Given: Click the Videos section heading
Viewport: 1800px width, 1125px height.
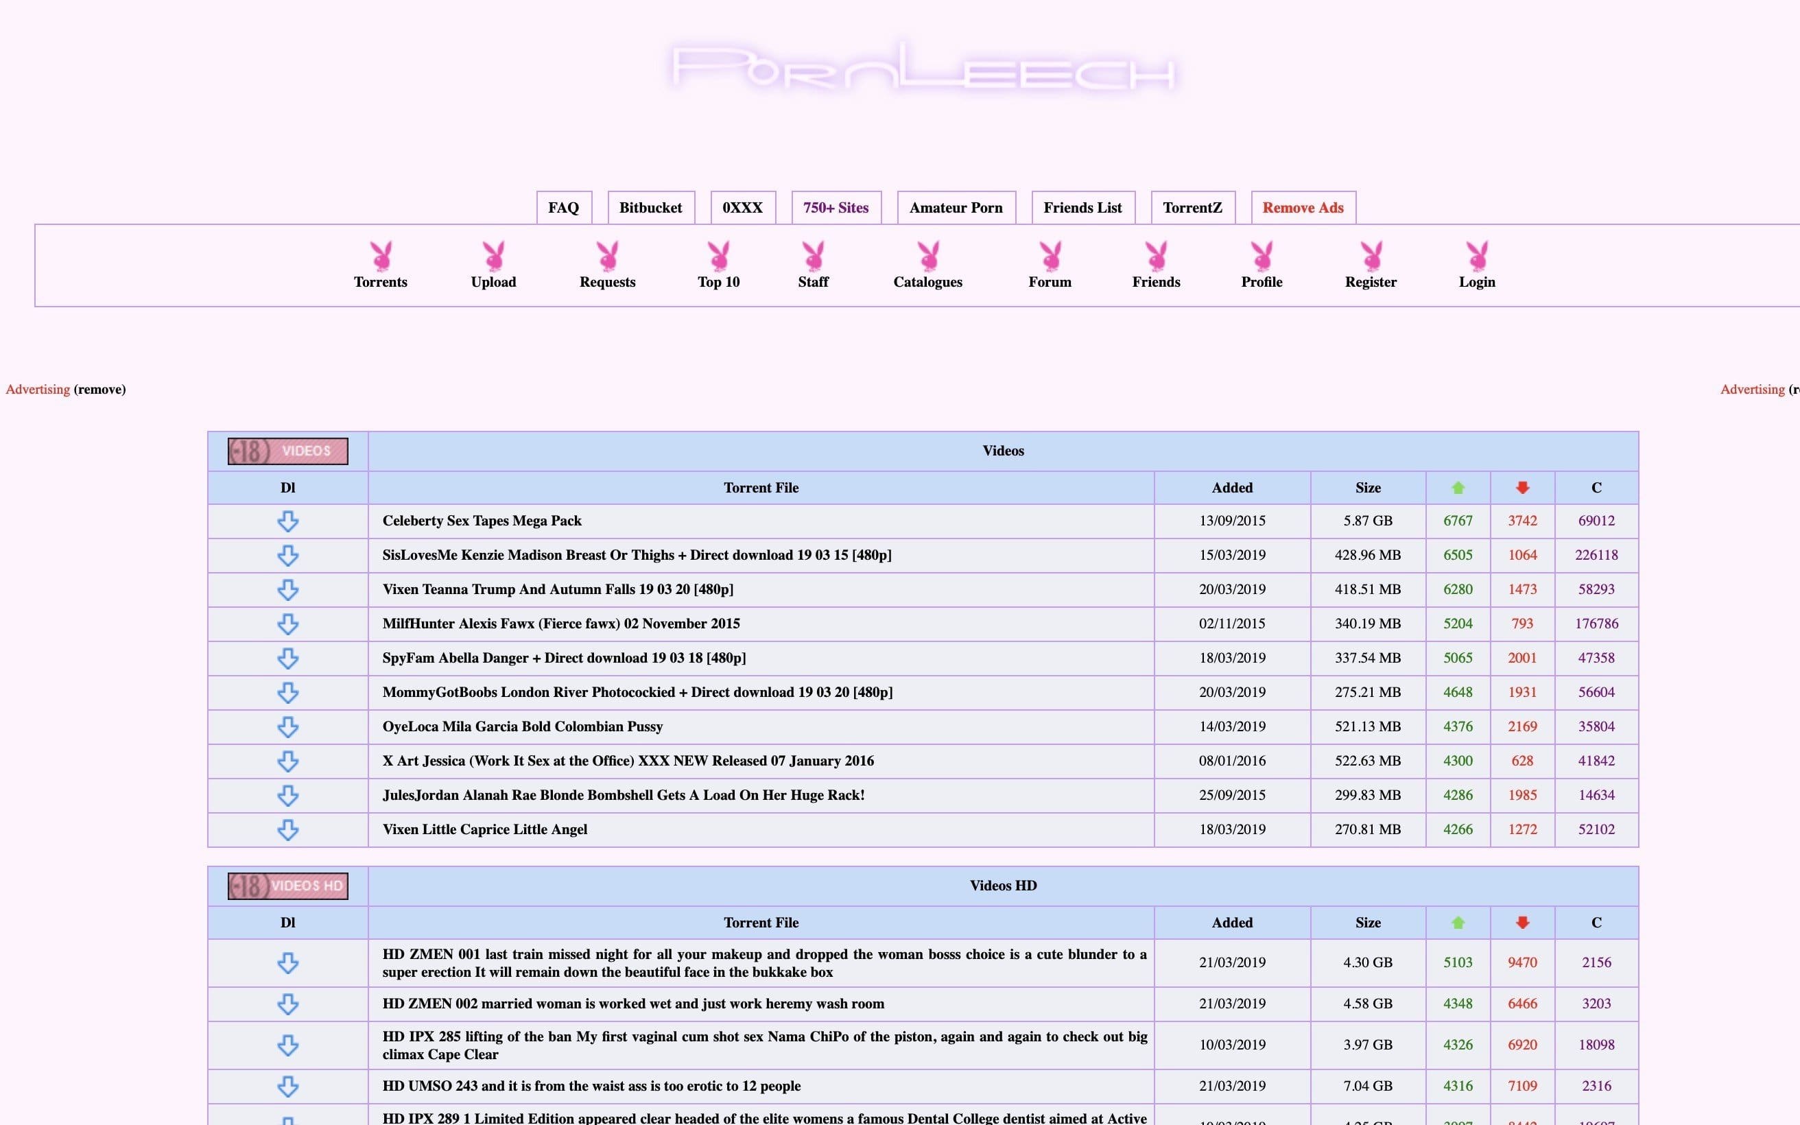Looking at the screenshot, I should click(x=1004, y=451).
